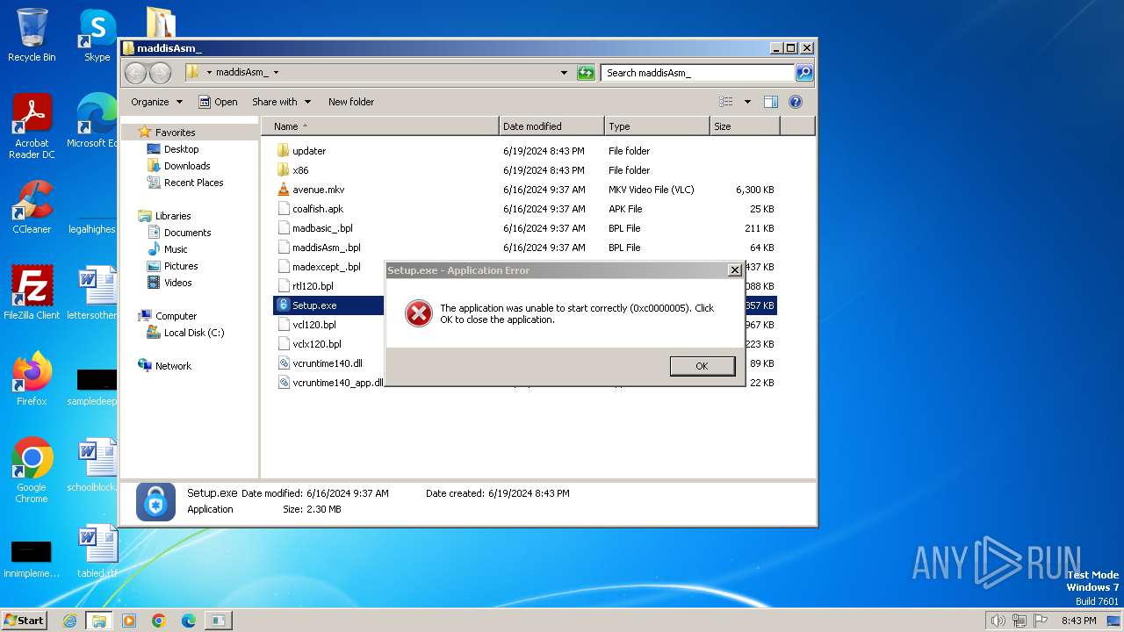Open Computer in the navigation pane
Image resolution: width=1124 pixels, height=632 pixels.
(x=176, y=316)
